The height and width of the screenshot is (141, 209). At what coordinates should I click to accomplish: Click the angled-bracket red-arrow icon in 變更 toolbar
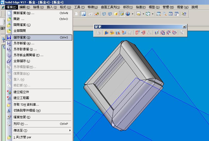click(169, 33)
